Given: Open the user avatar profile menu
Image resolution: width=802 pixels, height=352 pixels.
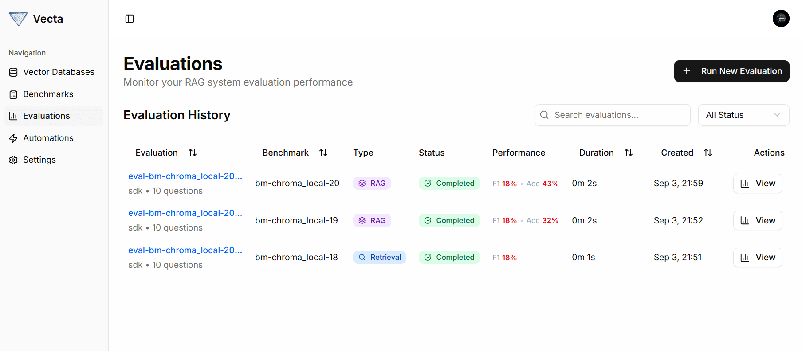Looking at the screenshot, I should click(781, 19).
